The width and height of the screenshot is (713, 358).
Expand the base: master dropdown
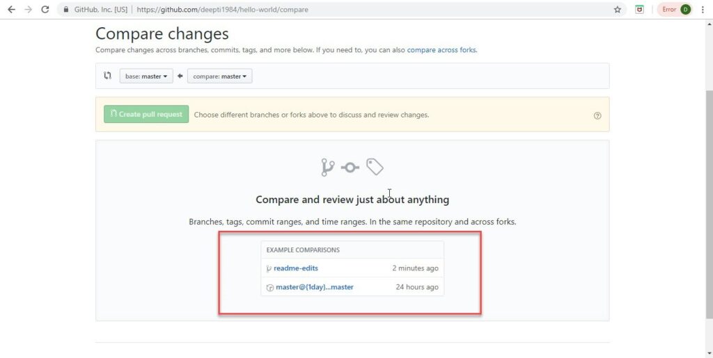point(146,76)
